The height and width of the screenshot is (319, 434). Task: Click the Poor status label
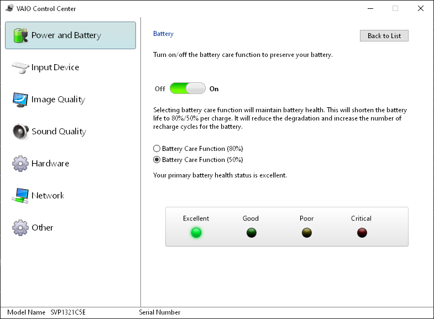click(307, 218)
